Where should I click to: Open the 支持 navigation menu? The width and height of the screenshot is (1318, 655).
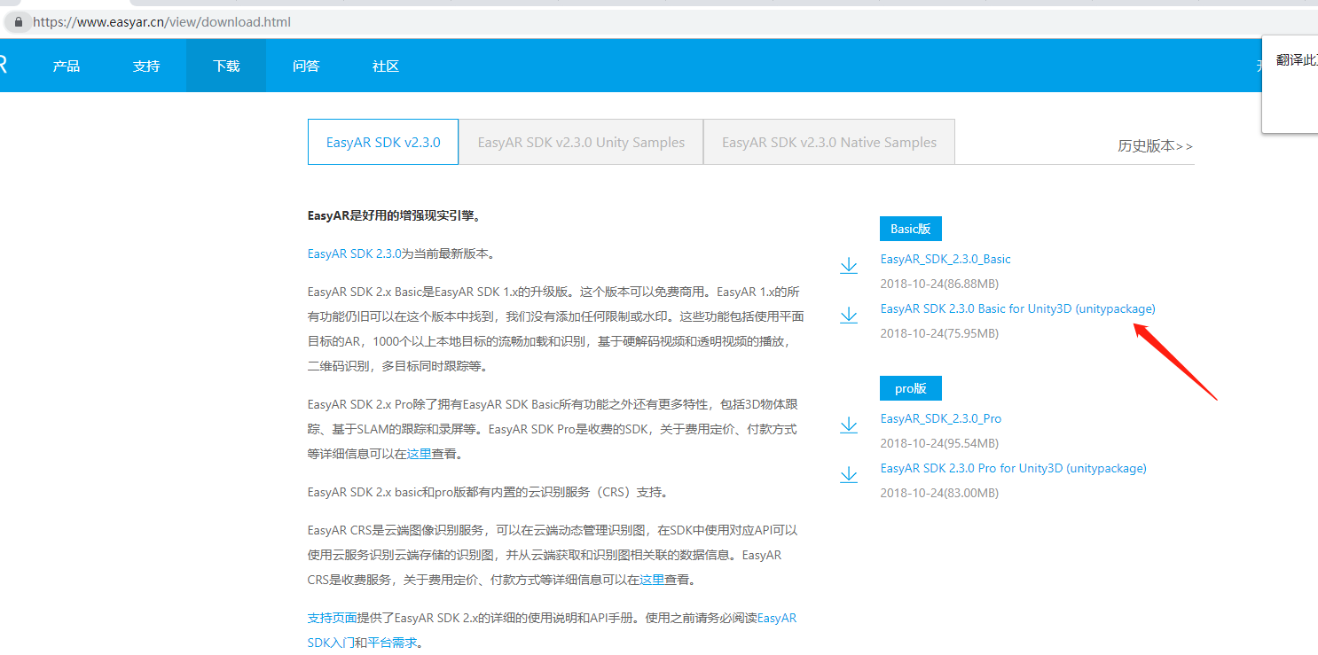click(146, 66)
